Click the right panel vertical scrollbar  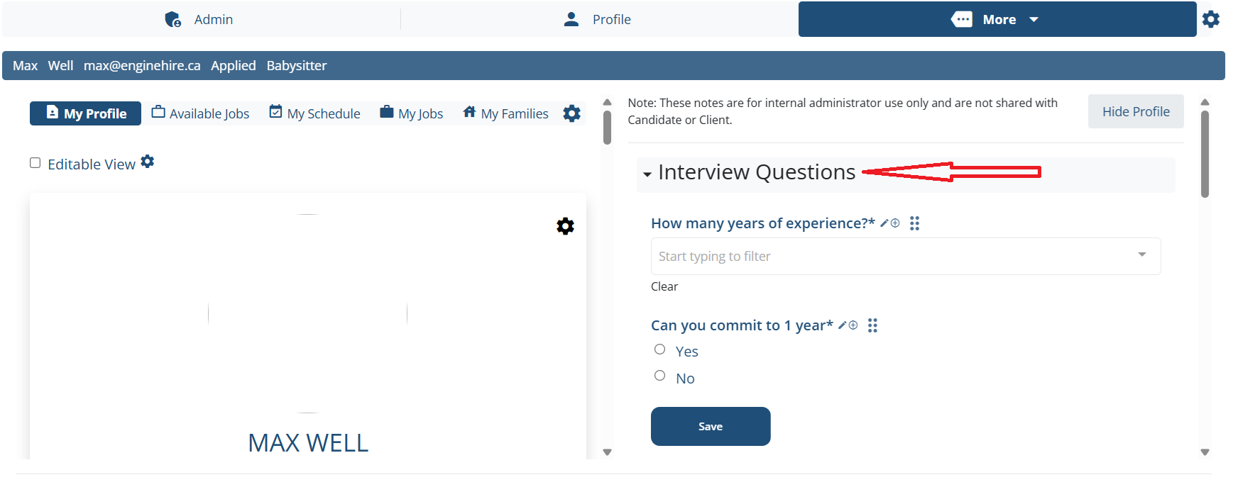1205,154
